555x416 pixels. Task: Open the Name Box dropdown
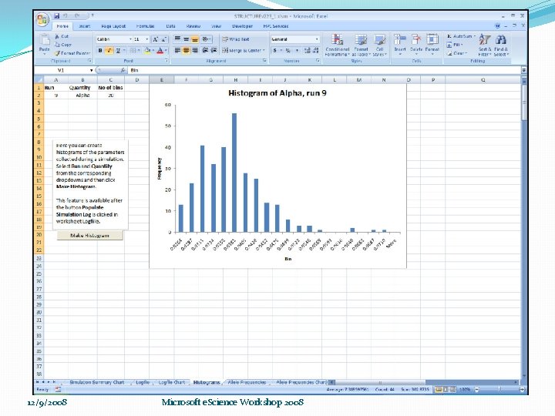[91, 70]
